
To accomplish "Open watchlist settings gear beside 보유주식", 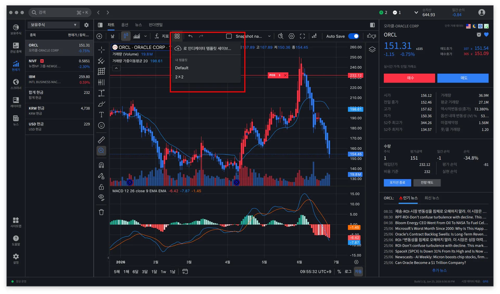I will click(86, 25).
